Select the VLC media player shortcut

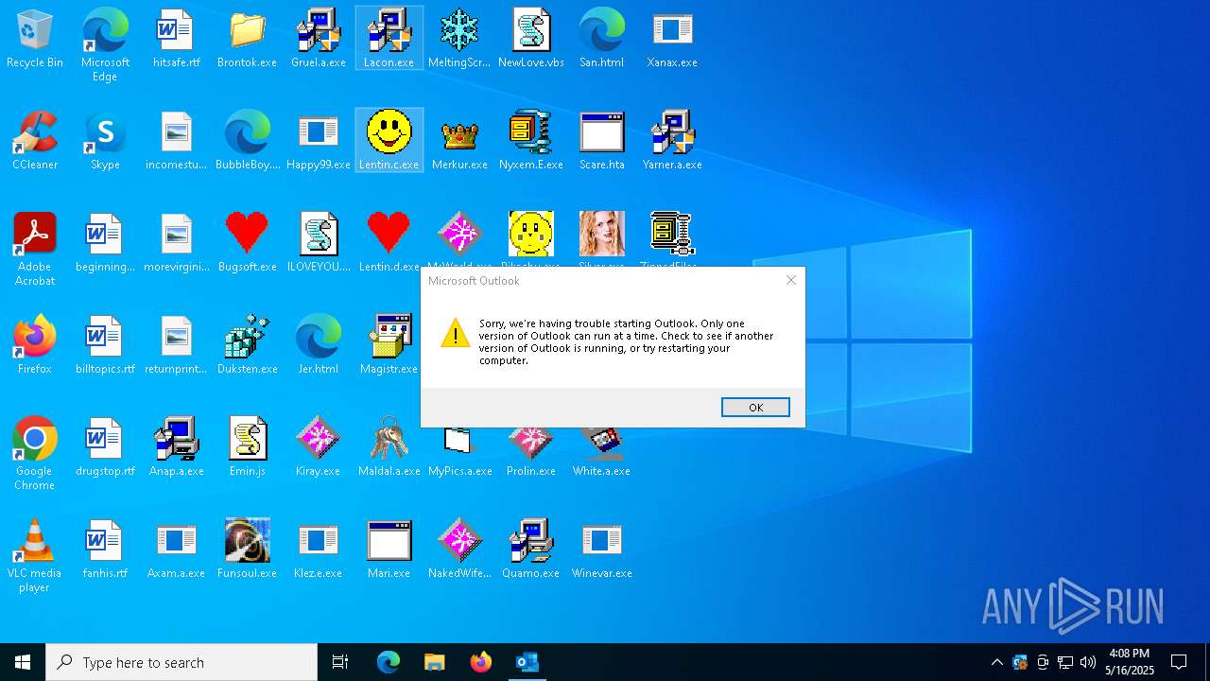[35, 556]
